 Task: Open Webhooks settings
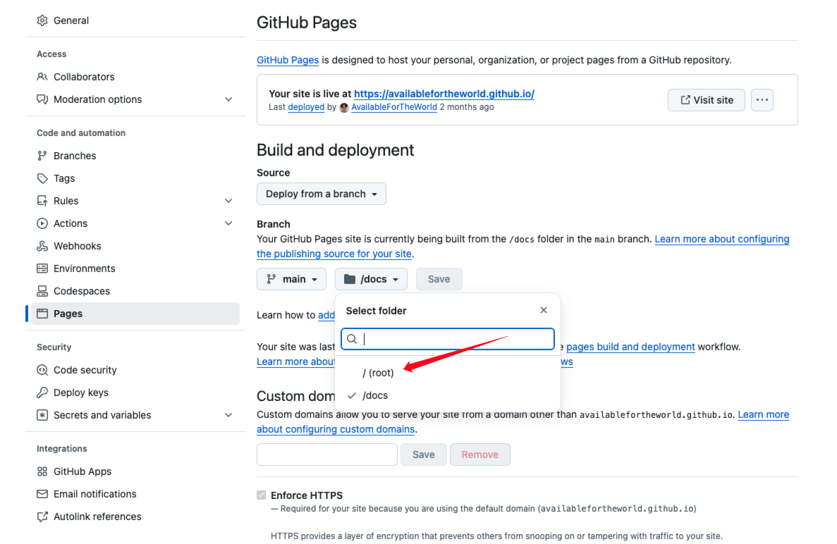click(x=135, y=246)
